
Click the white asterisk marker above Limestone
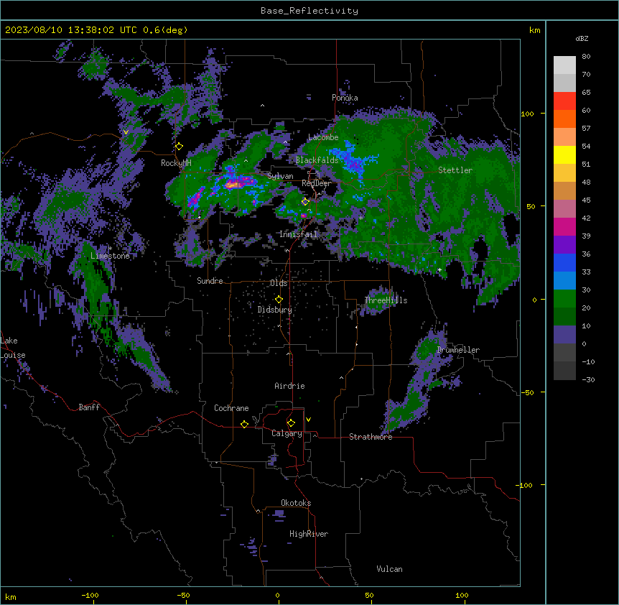[x=110, y=249]
